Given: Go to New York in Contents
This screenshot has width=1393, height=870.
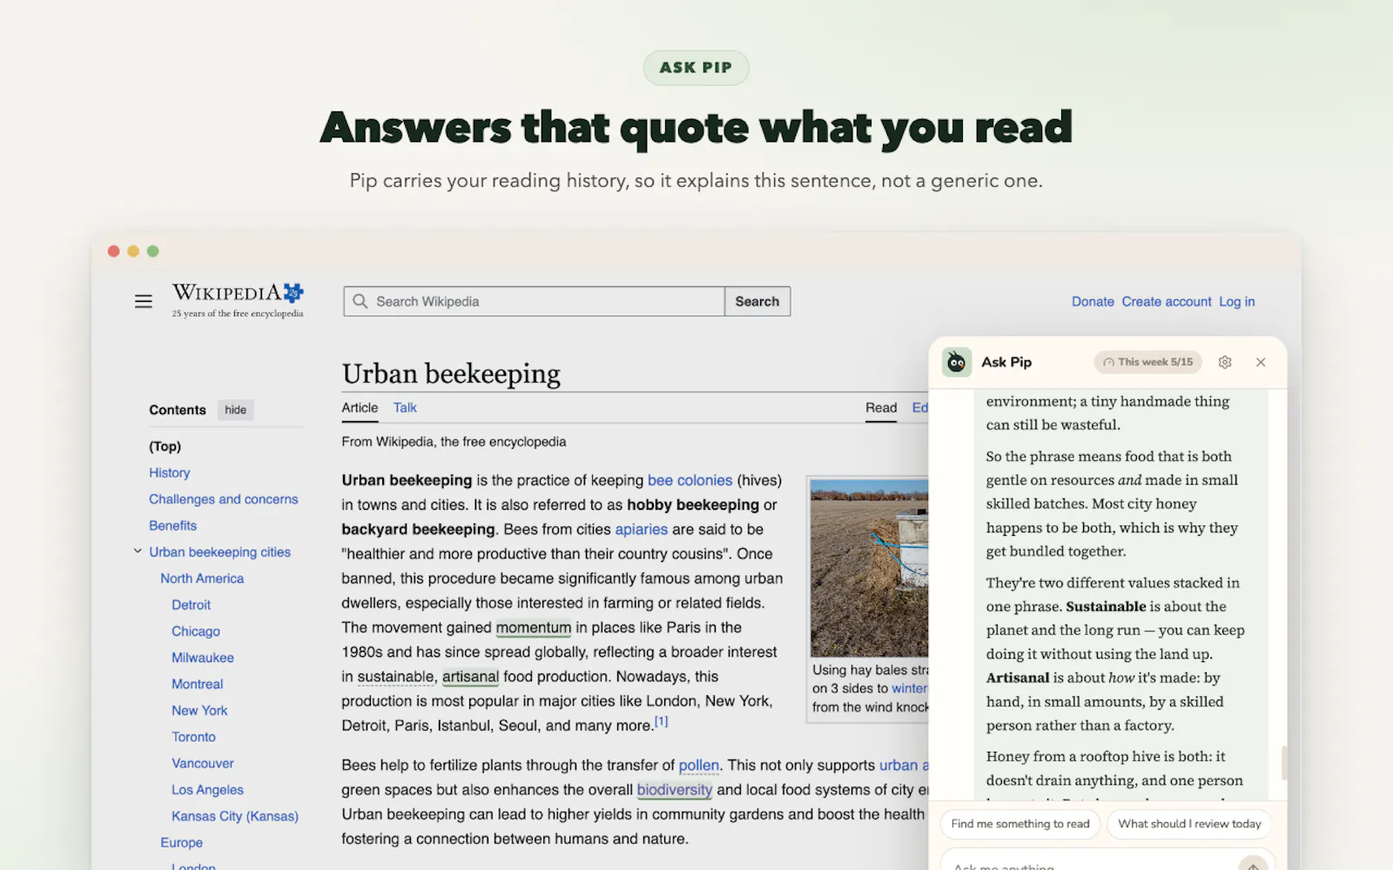Looking at the screenshot, I should [x=199, y=710].
